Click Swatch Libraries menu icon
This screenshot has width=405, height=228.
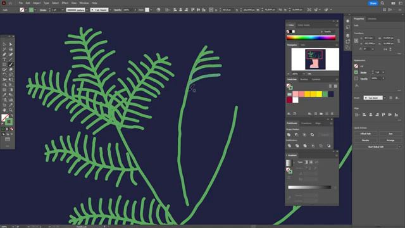pos(289,114)
